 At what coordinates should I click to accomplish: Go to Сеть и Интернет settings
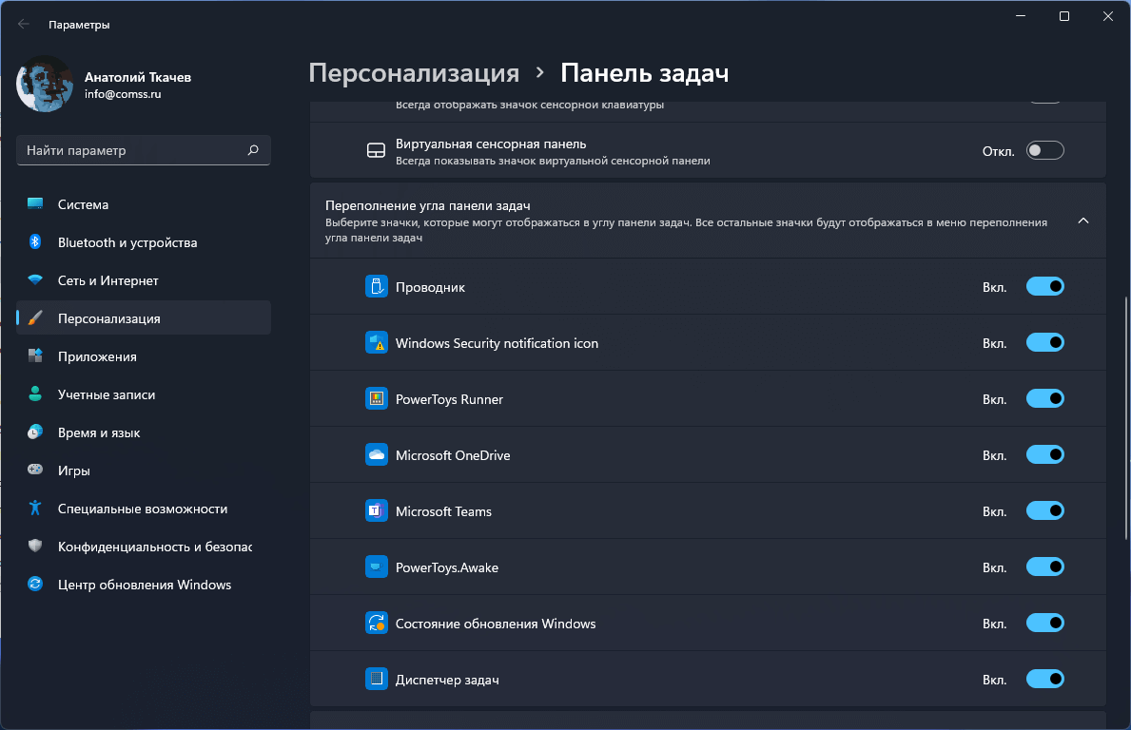tap(144, 280)
